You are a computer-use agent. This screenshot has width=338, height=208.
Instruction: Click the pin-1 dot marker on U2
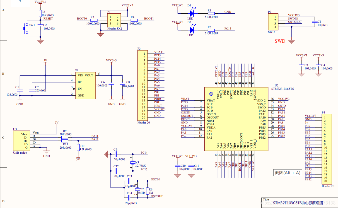(x=211, y=94)
